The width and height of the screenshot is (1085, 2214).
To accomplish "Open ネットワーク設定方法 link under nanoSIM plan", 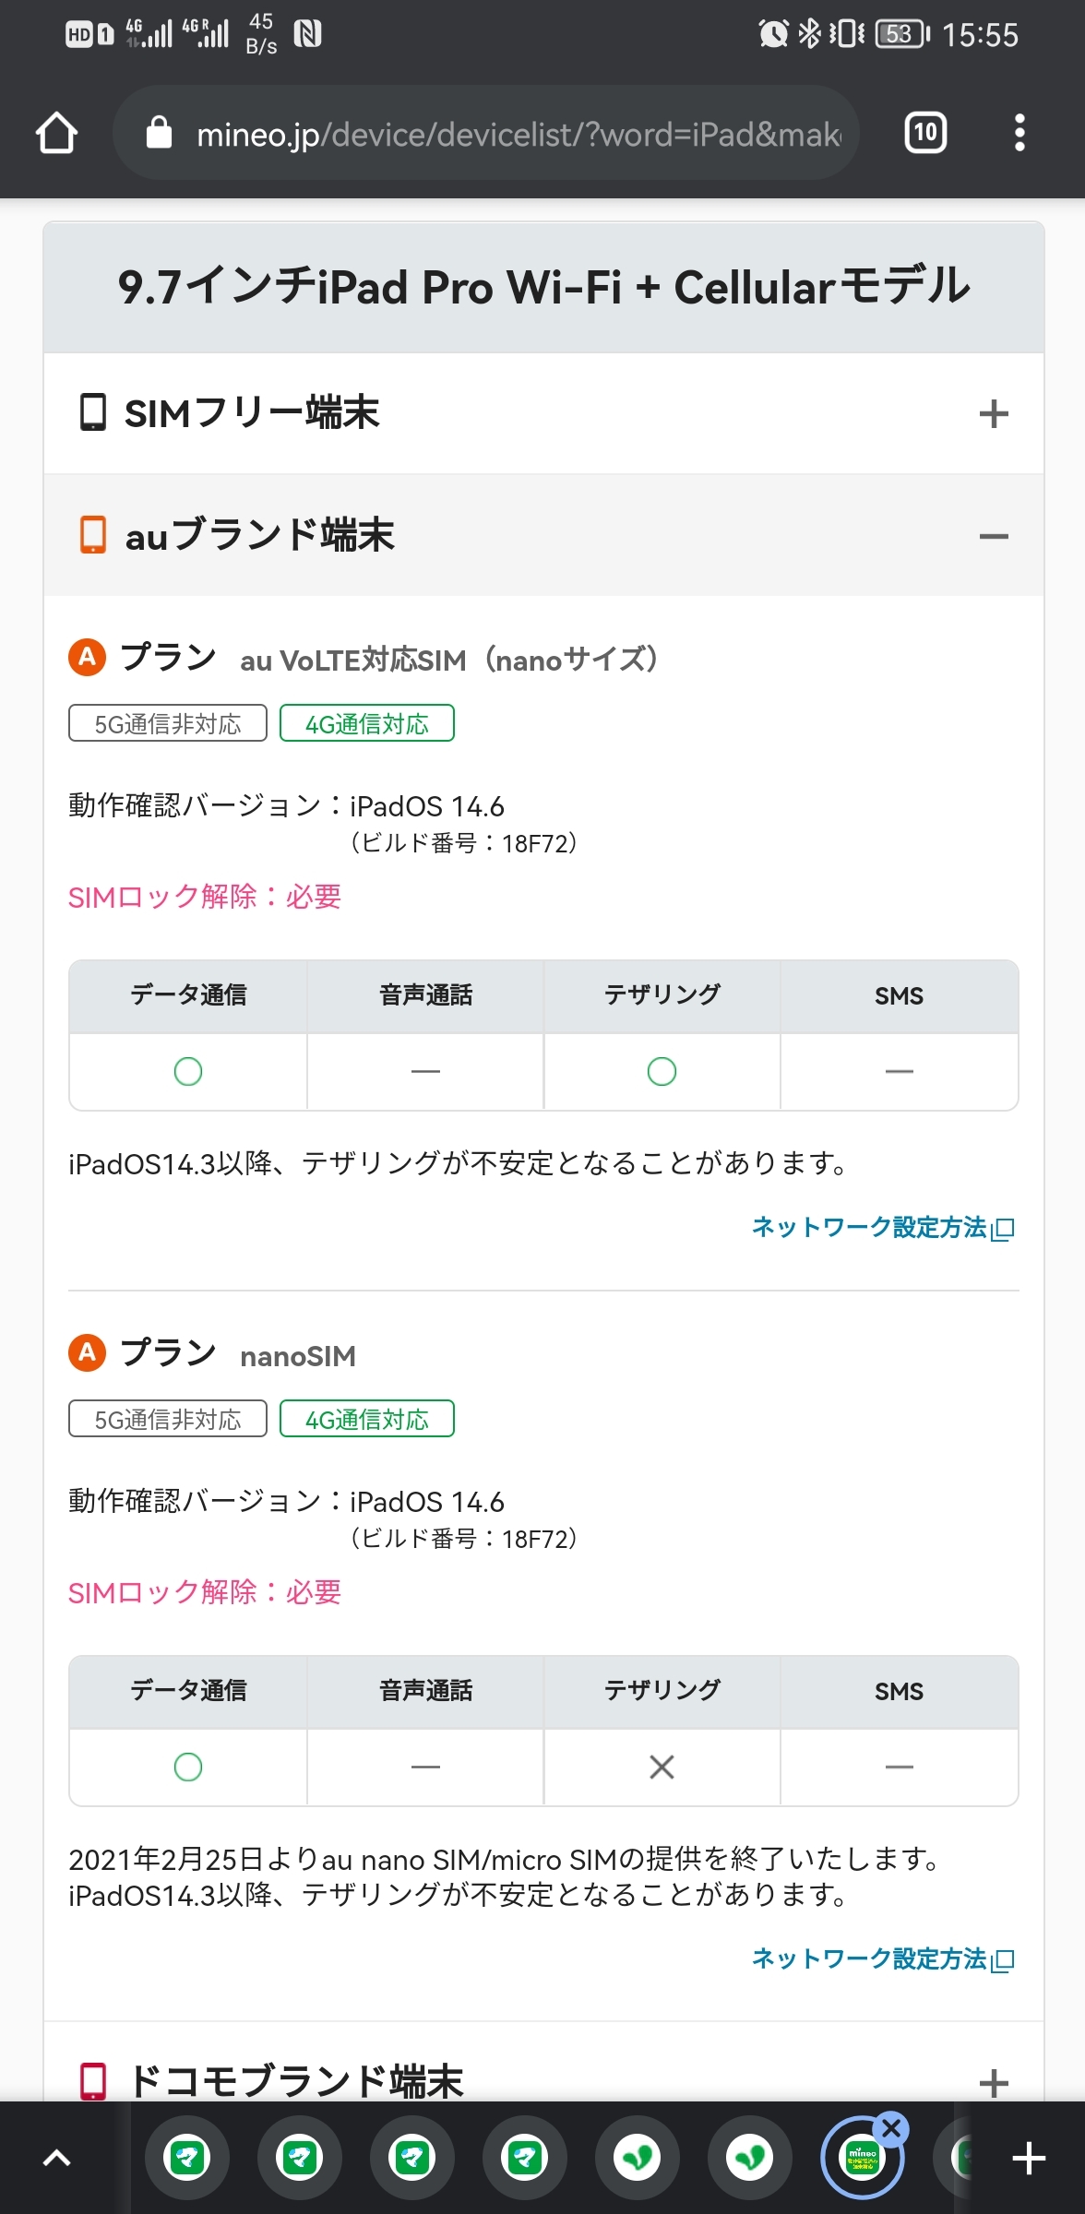I will (882, 1959).
